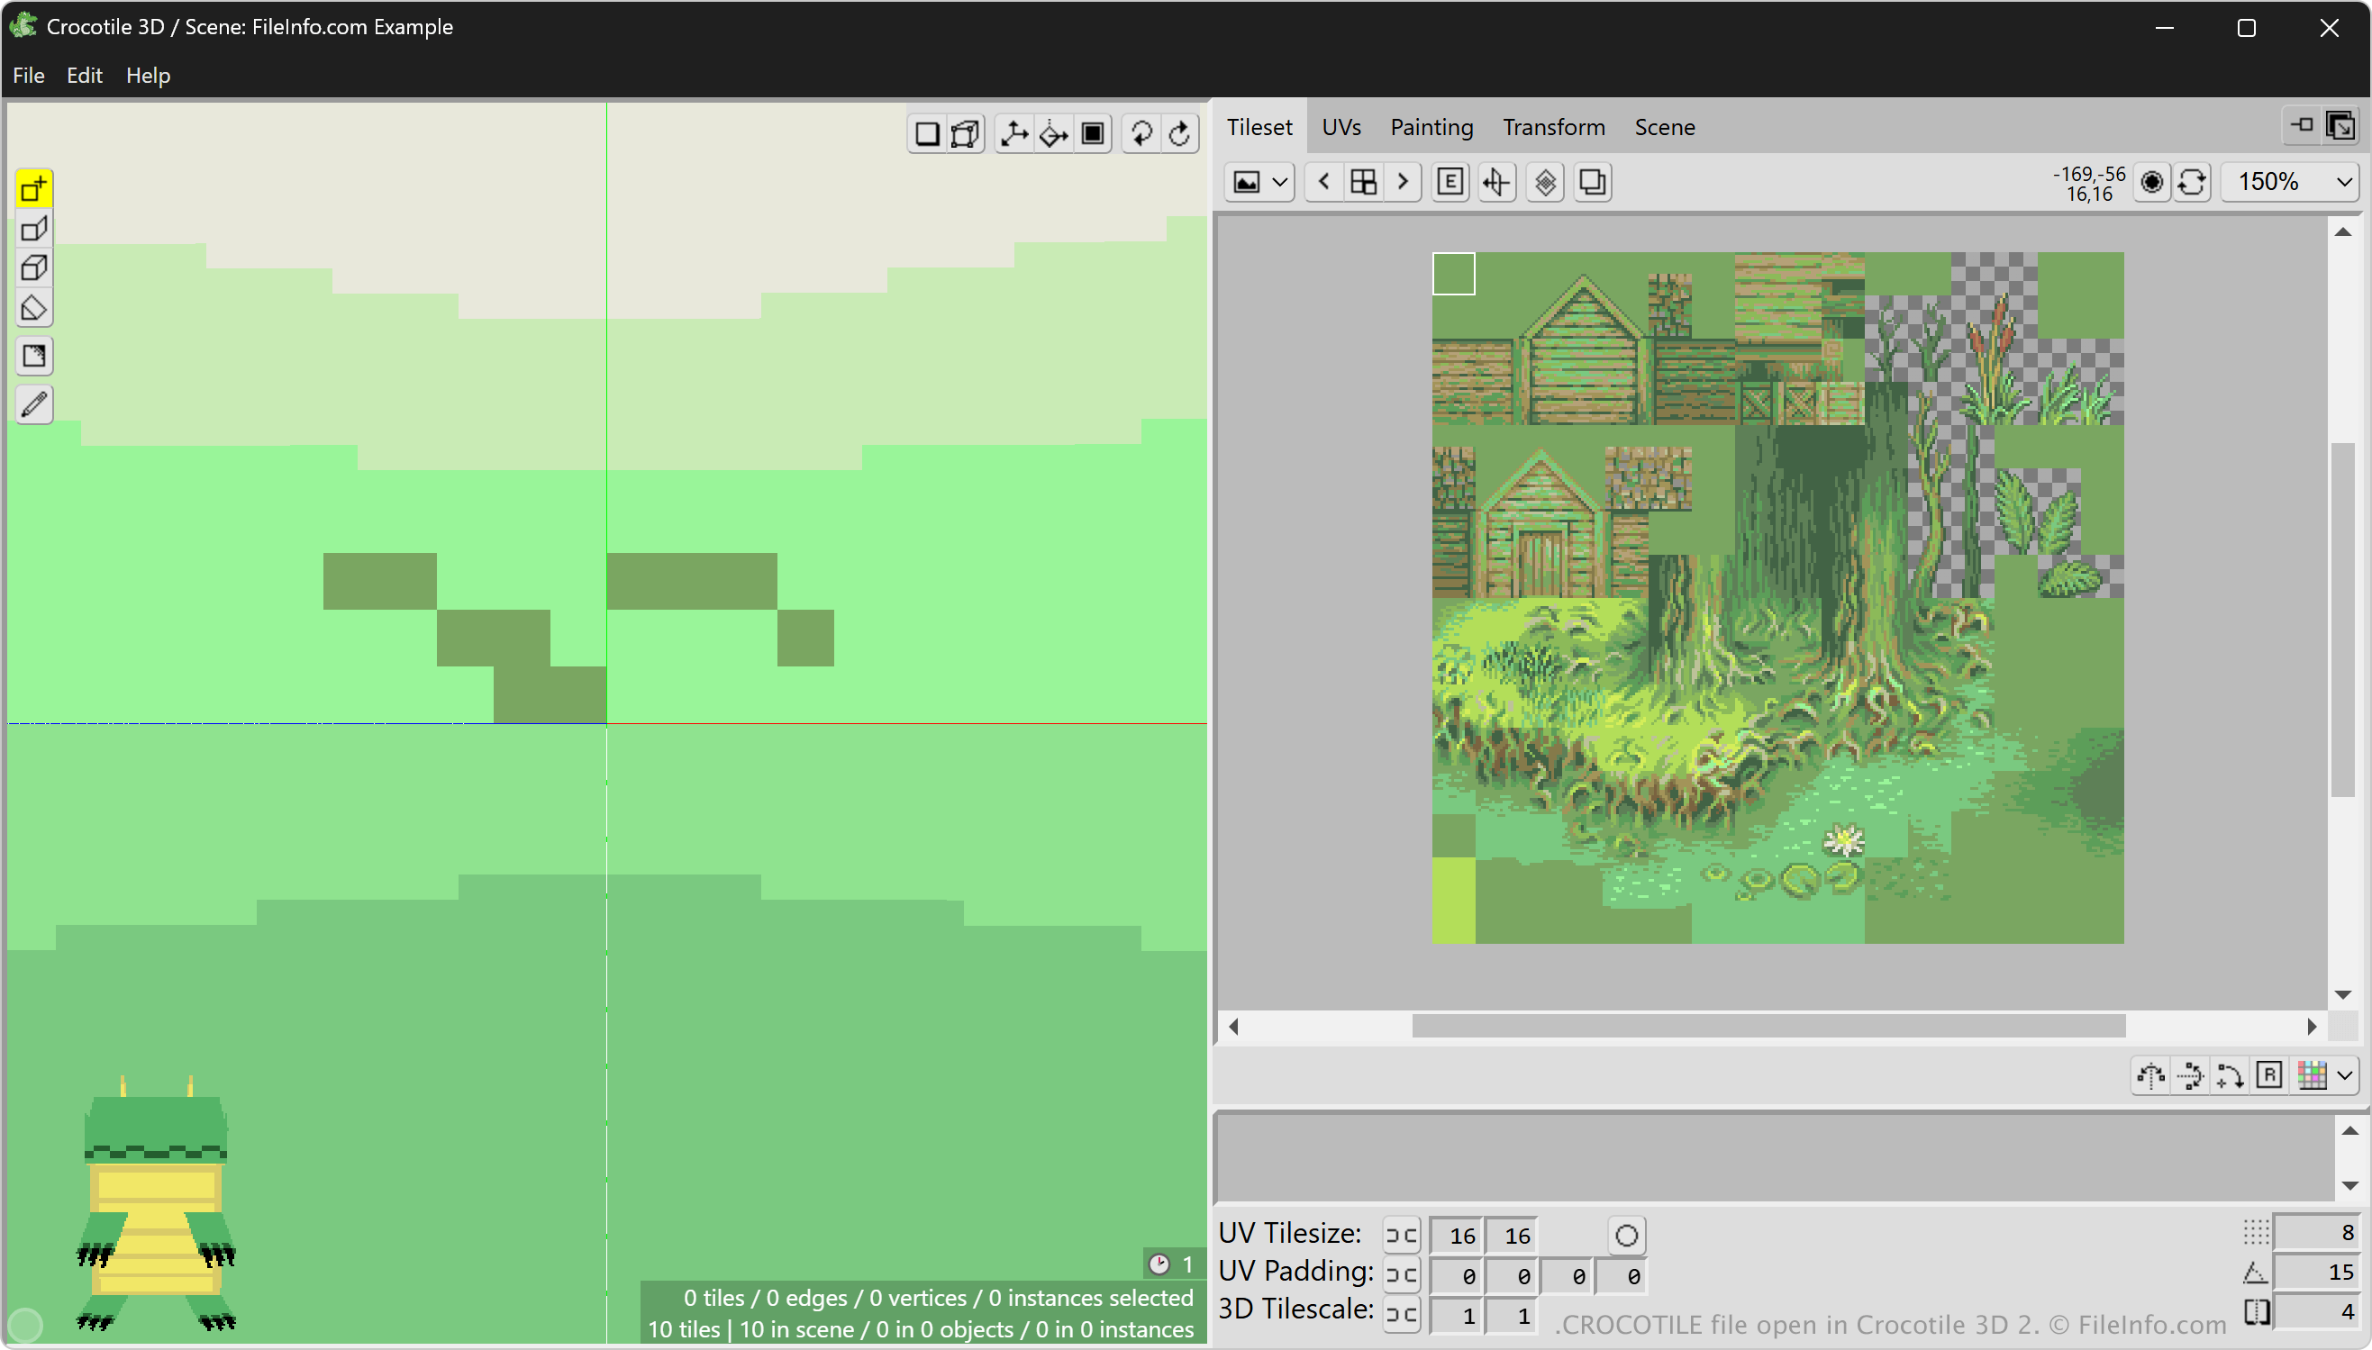Select the eraser tool in left toolbar

point(34,308)
